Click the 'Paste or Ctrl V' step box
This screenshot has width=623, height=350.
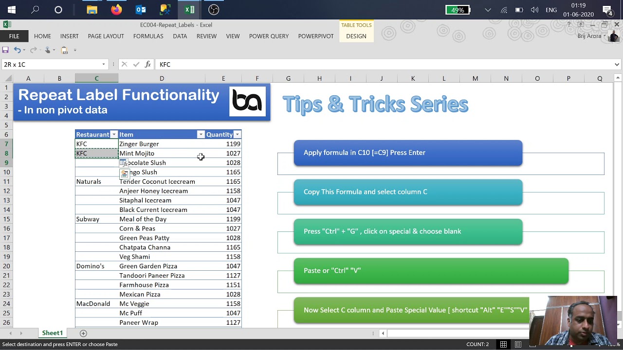click(431, 271)
